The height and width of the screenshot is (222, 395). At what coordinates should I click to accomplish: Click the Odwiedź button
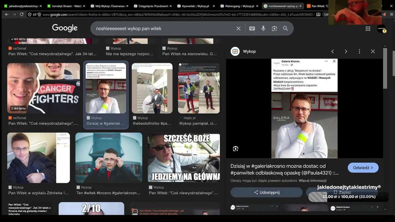[363, 168]
